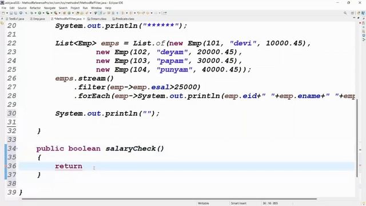Open the Navigate menu
The height and width of the screenshot is (206, 366).
(x=50, y=8)
